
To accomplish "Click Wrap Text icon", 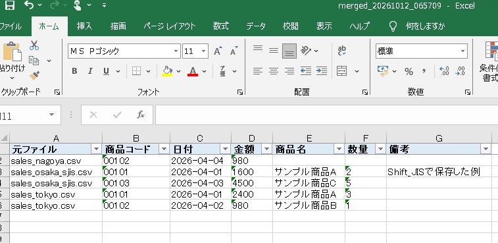I will click(x=342, y=51).
